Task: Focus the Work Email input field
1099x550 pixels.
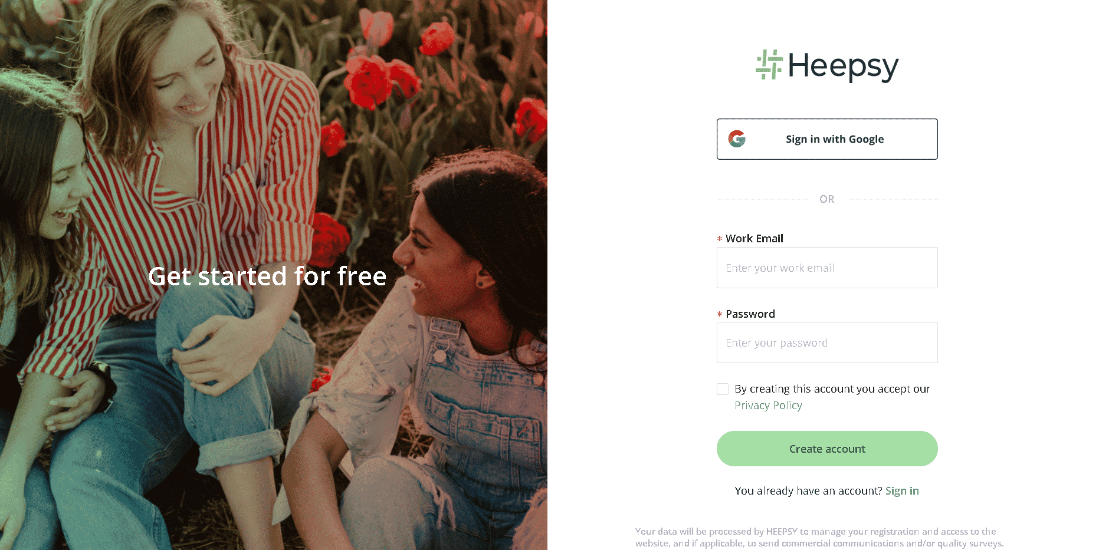Action: point(827,268)
